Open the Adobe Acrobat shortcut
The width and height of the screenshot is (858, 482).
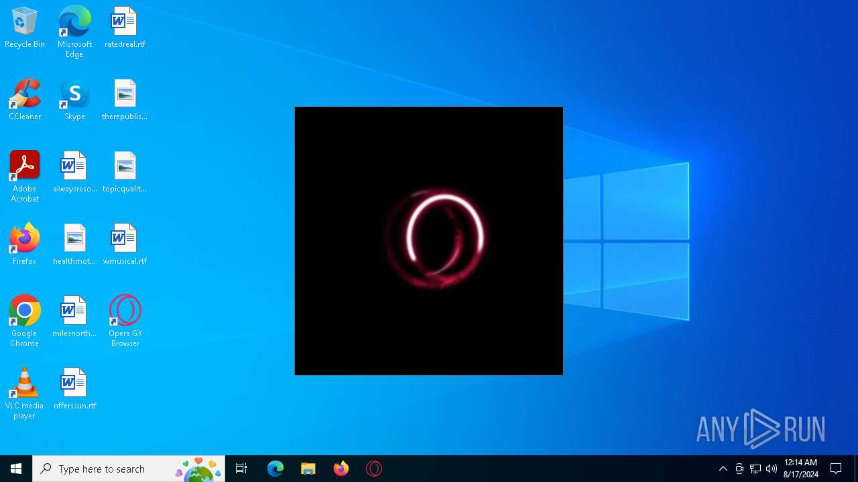pyautogui.click(x=25, y=177)
